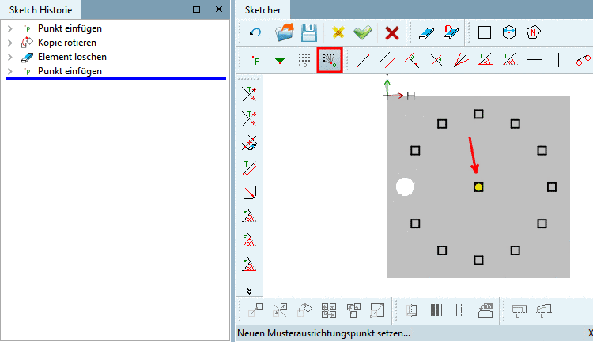Screen dimensions: 593x342
Task: Close the Sketch Historie panel
Action: (218, 9)
